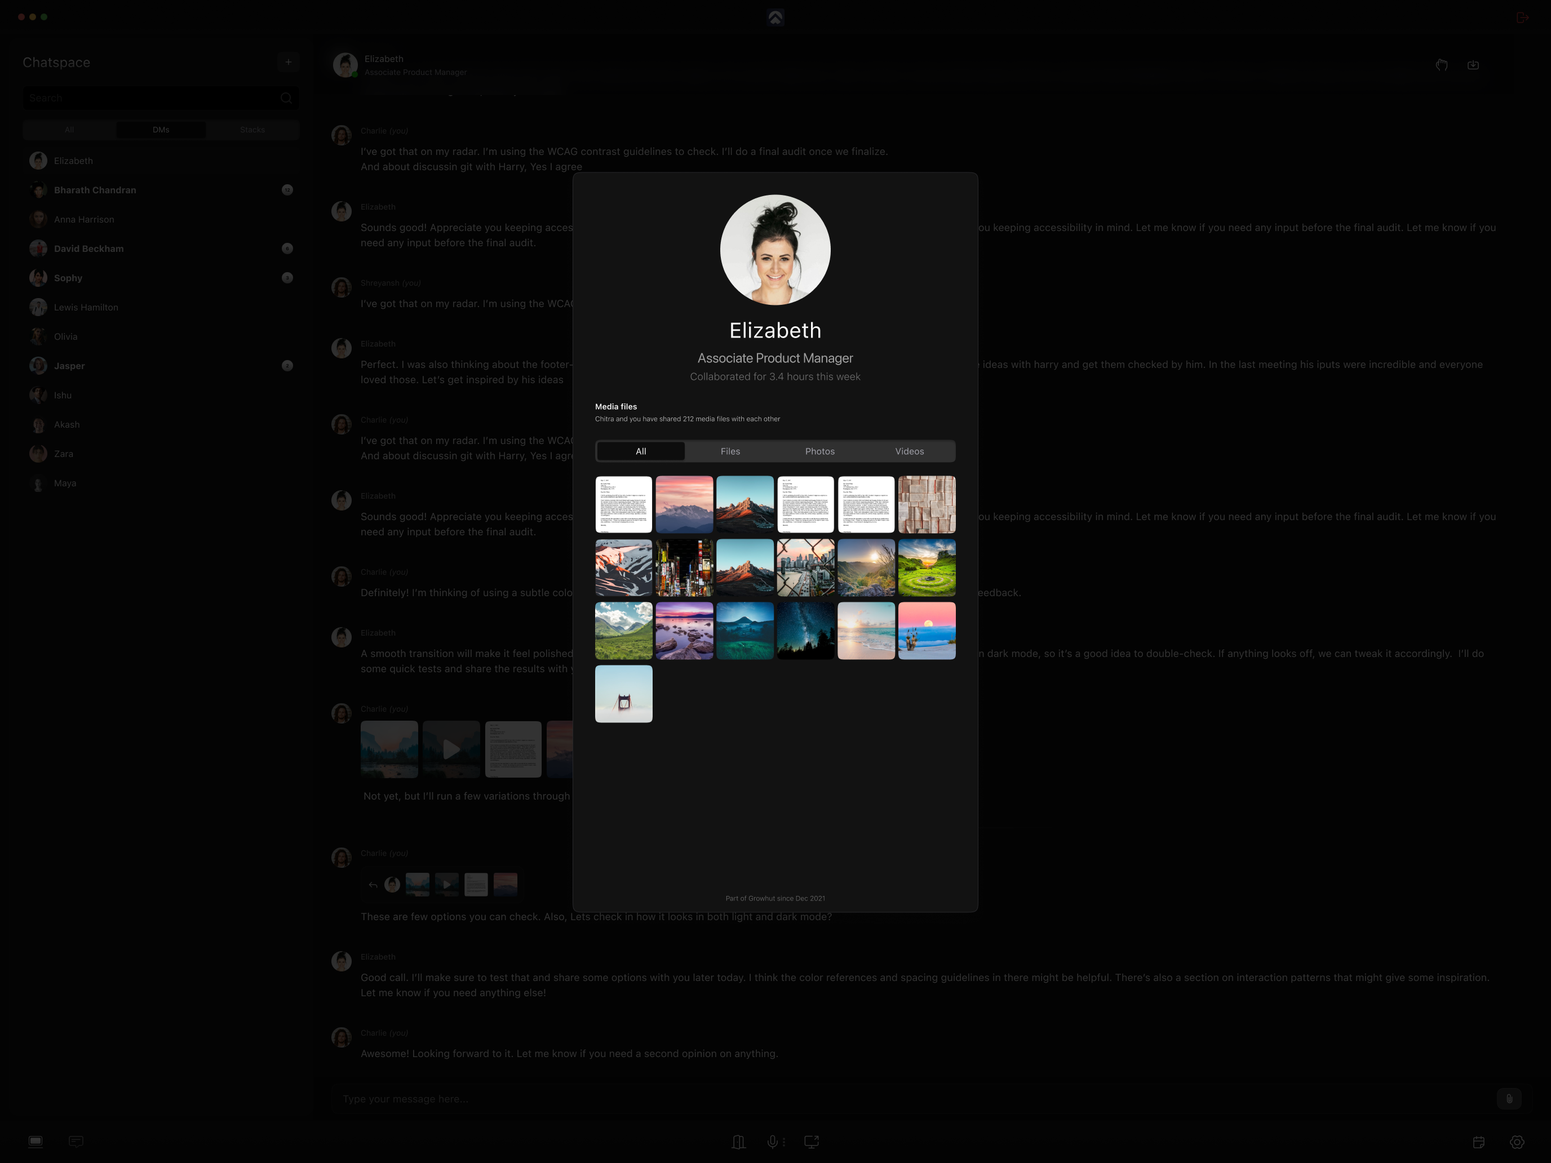Open the red and white snowy aerial thumbnail
The height and width of the screenshot is (1163, 1551).
tap(623, 568)
